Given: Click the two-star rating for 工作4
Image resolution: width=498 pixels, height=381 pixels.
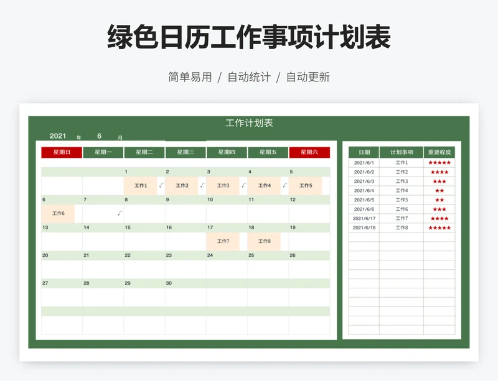Looking at the screenshot, I should [439, 191].
